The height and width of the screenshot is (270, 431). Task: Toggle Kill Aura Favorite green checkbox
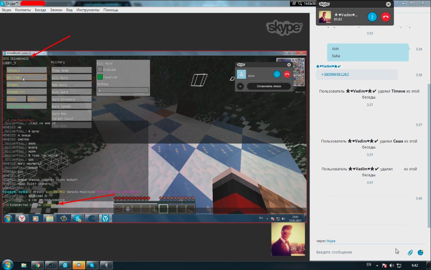pos(100,77)
